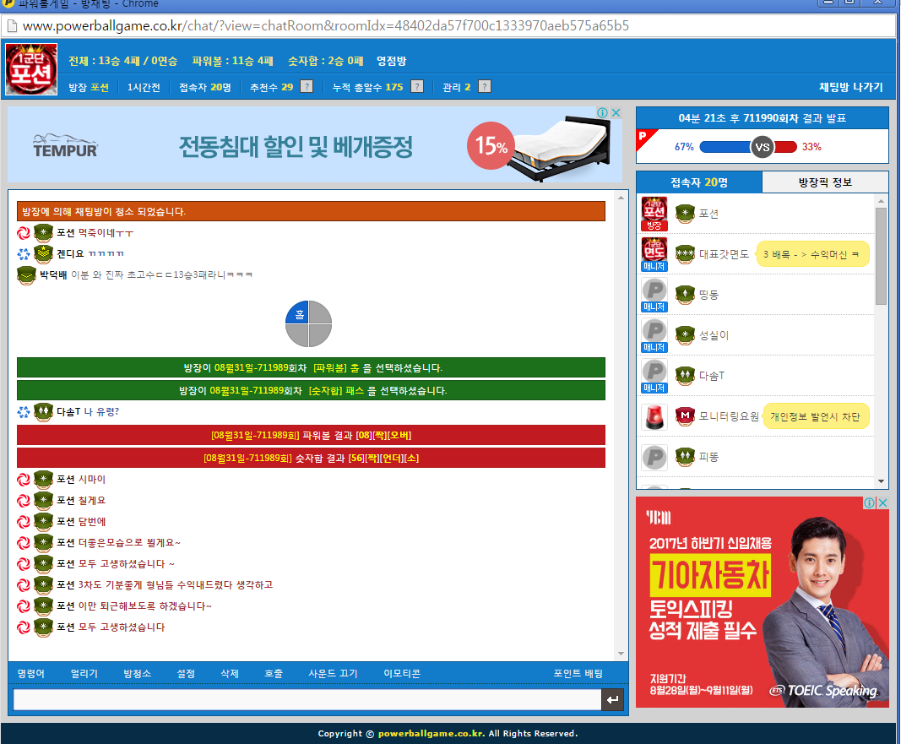
Task: Click 포션 name in 먹죽이네 message
Action: [x=66, y=233]
